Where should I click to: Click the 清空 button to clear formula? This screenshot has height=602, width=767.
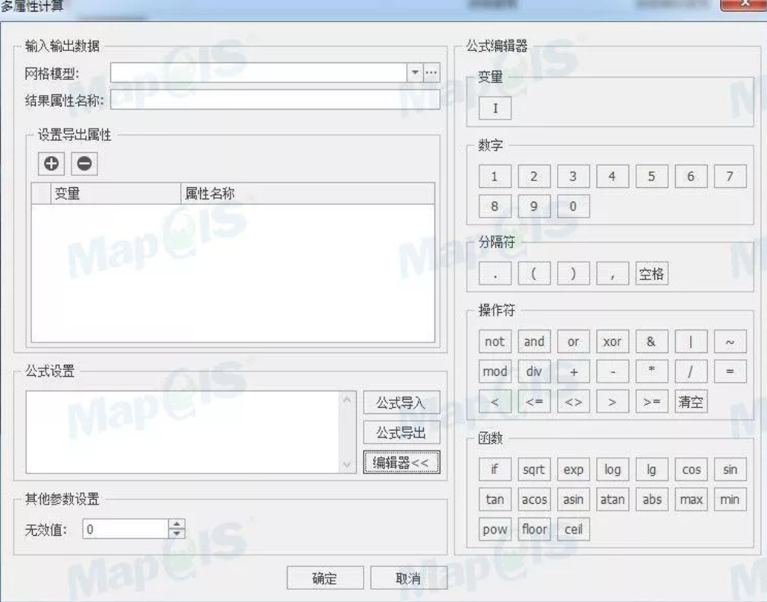pos(691,402)
